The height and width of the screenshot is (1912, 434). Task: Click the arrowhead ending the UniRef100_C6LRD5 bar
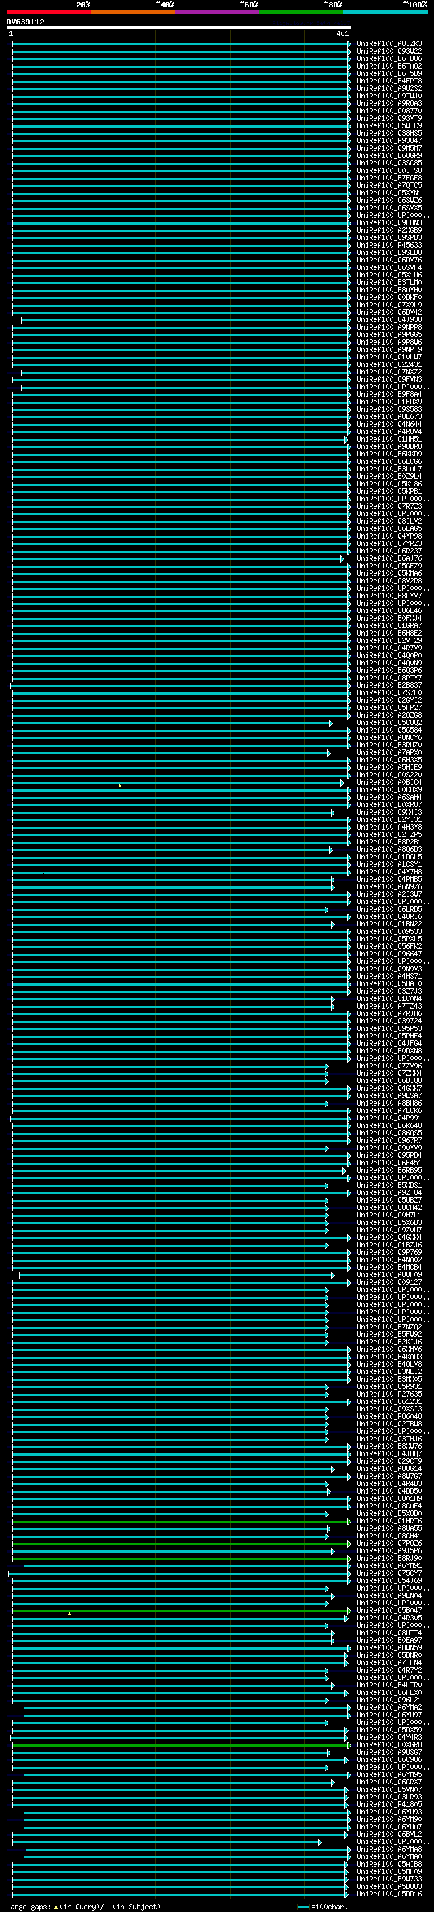tap(326, 910)
